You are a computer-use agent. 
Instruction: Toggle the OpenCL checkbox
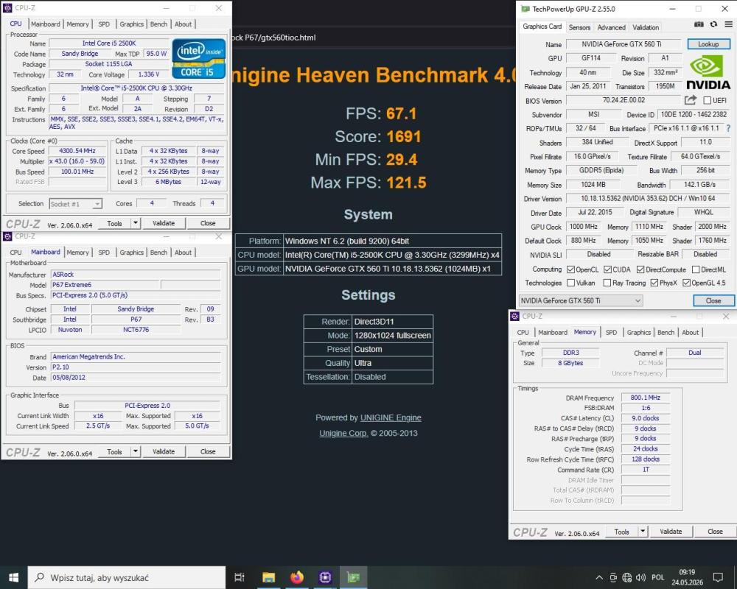point(570,269)
